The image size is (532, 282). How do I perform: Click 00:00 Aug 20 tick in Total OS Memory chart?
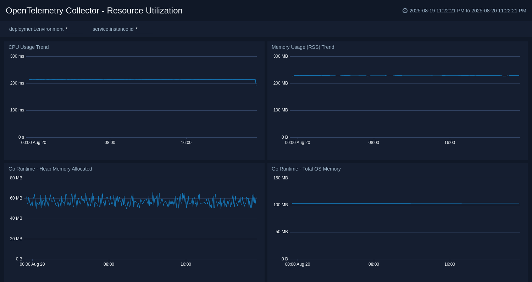(298, 264)
